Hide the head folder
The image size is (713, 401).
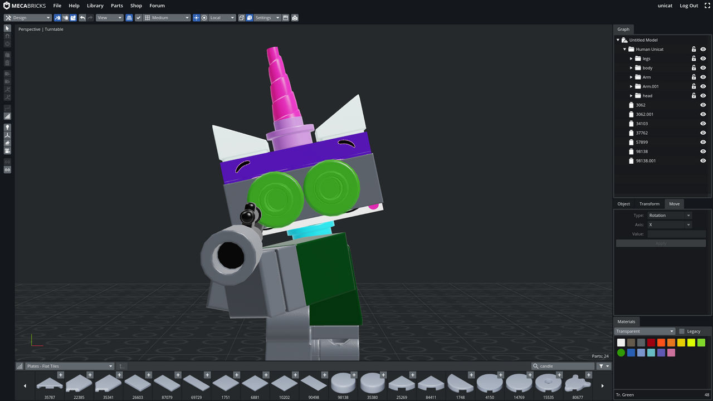tap(703, 96)
